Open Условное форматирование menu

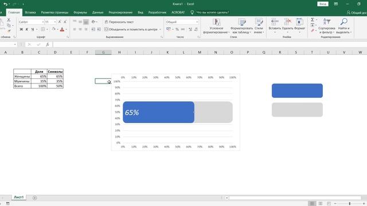point(216,26)
